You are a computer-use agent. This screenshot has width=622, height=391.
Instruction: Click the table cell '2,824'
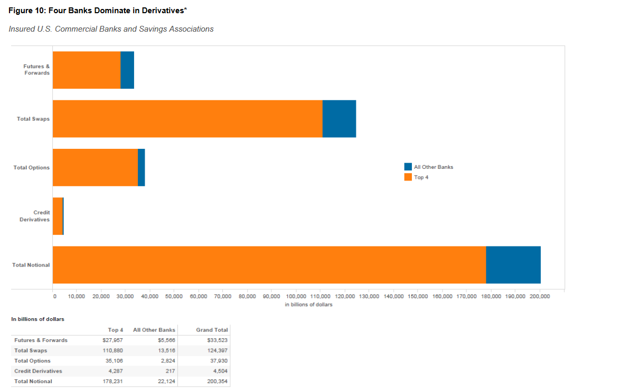point(168,361)
